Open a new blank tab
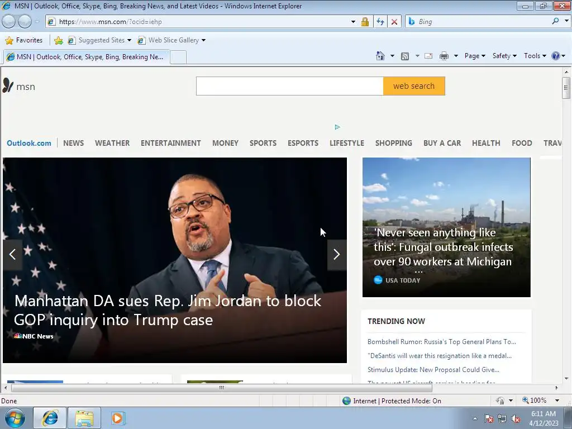 (178, 58)
